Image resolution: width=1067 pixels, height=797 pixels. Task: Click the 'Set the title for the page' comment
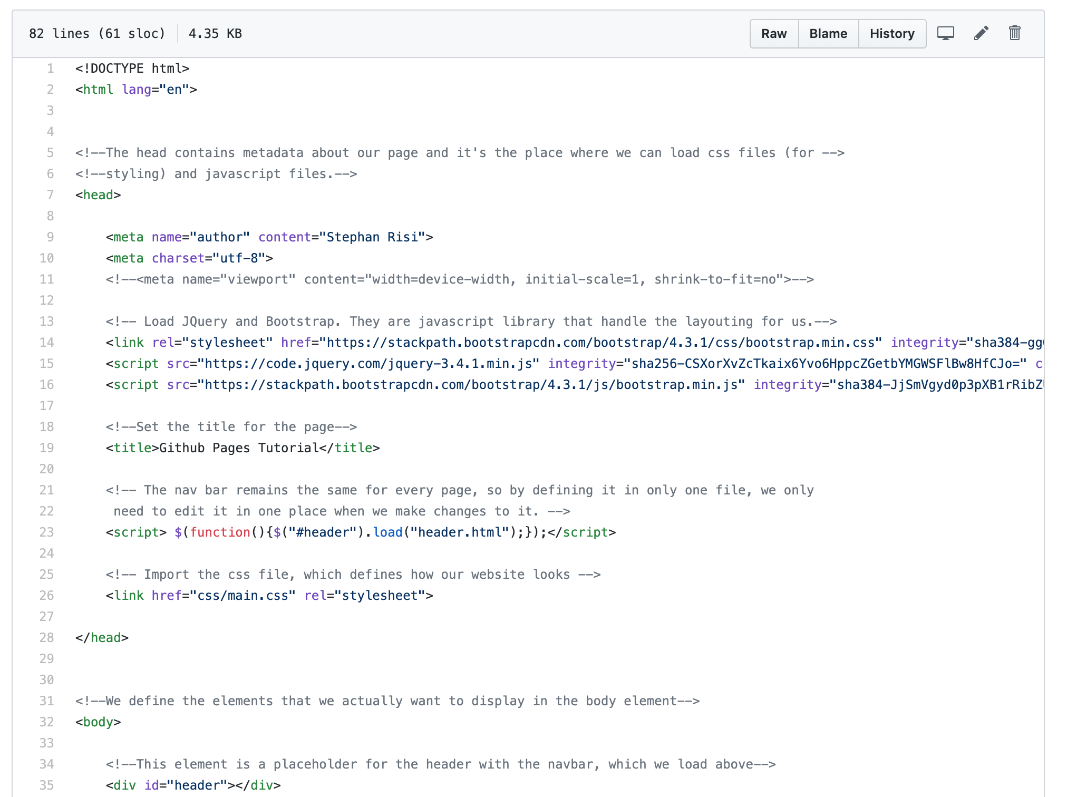click(x=231, y=427)
